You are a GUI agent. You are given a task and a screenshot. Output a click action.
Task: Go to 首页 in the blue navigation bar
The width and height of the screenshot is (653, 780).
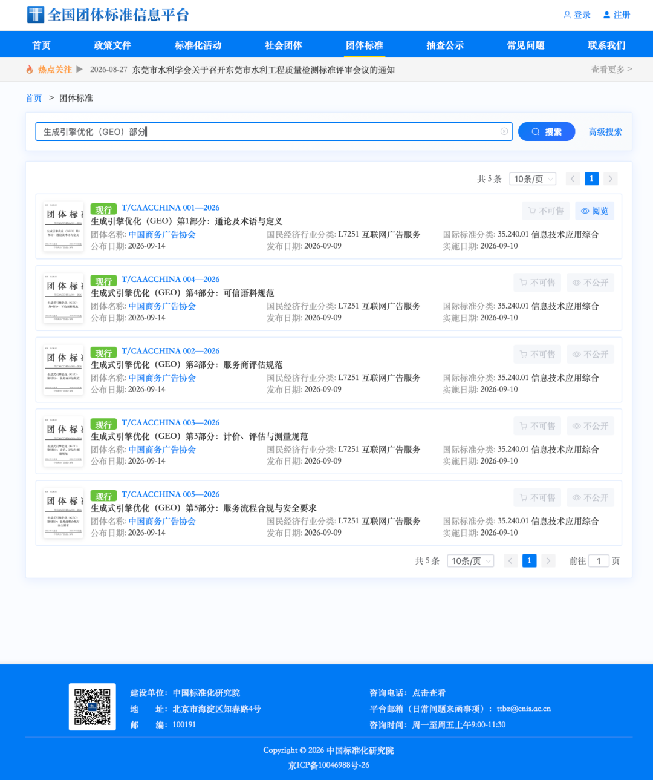pos(42,45)
